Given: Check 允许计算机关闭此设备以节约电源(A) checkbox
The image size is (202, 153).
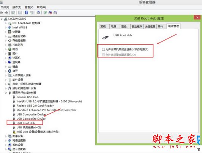Looking at the screenshot, I should [103, 49].
